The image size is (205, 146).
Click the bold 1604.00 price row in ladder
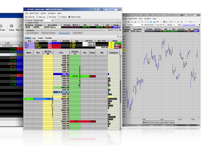[x=61, y=121]
